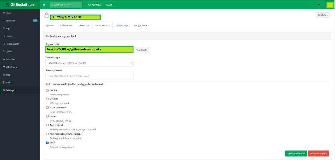The height and width of the screenshot is (160, 335).
Task: Open the Watching dropdown
Action: click(323, 15)
